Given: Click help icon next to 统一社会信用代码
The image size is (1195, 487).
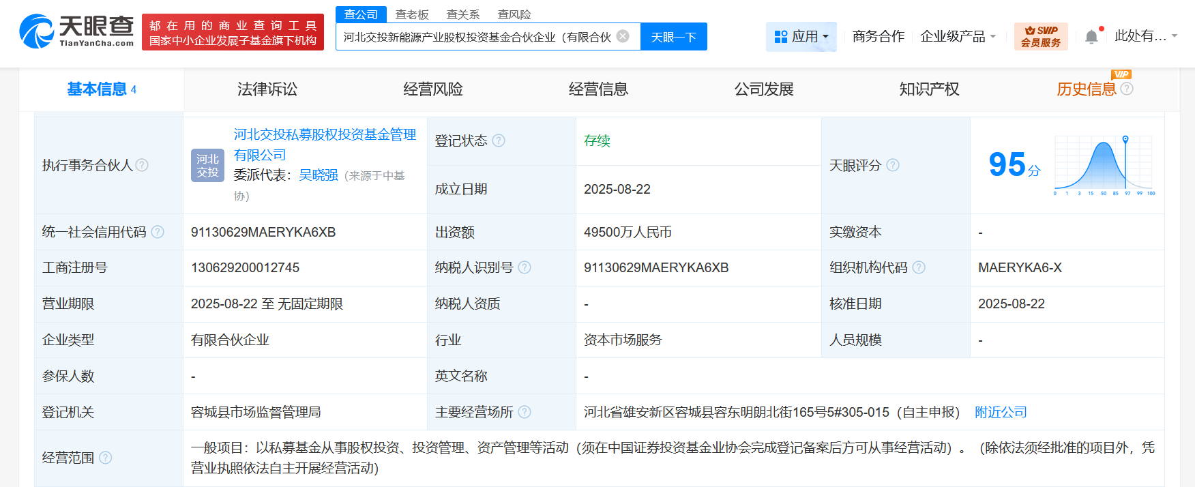Looking at the screenshot, I should [158, 232].
